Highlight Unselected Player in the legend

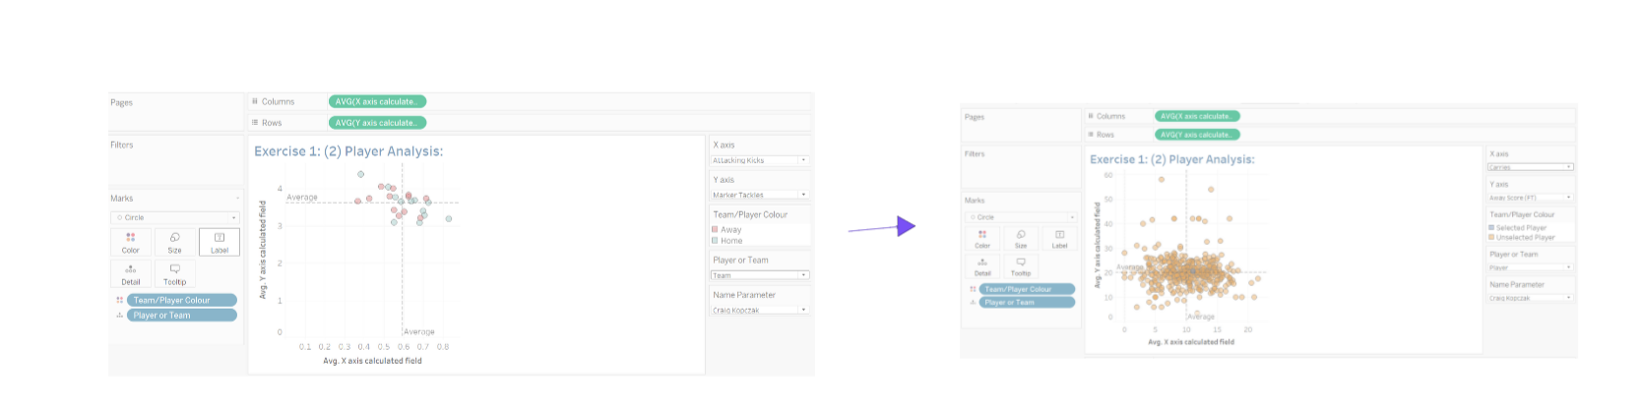[1525, 237]
